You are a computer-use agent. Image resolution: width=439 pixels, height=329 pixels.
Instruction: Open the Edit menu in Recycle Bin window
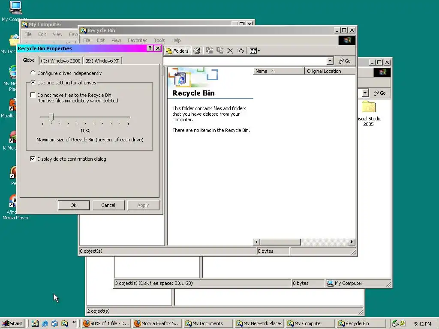100,40
